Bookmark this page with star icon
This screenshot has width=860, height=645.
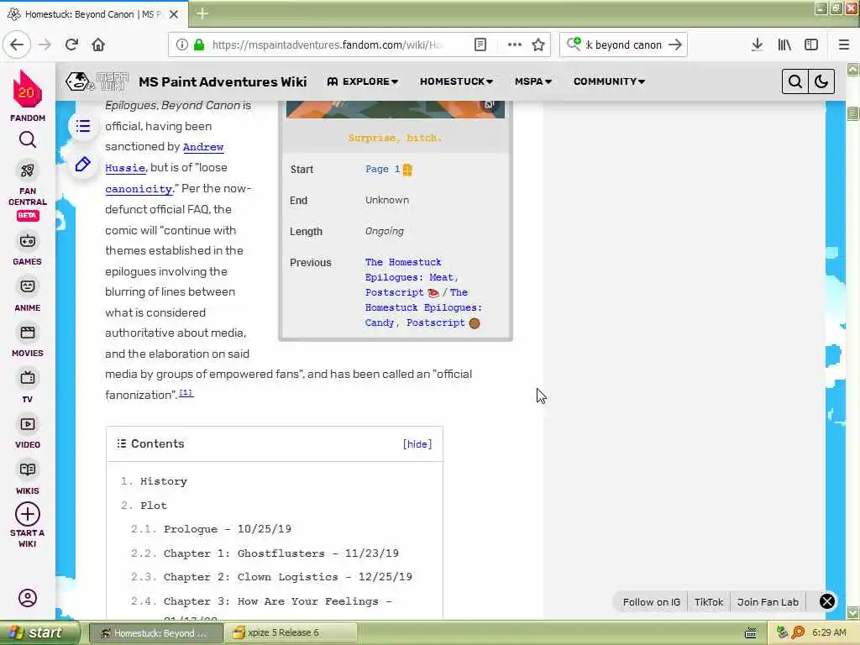coord(538,45)
